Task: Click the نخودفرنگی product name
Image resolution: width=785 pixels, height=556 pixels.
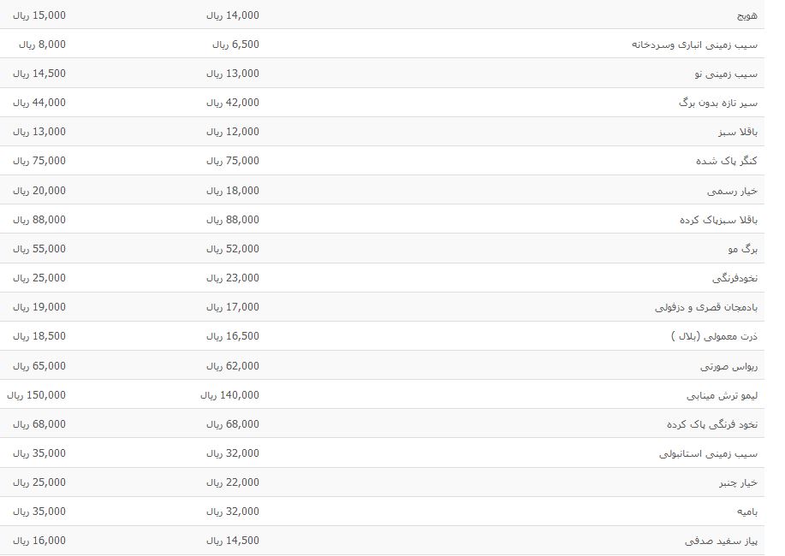Action: [x=735, y=278]
